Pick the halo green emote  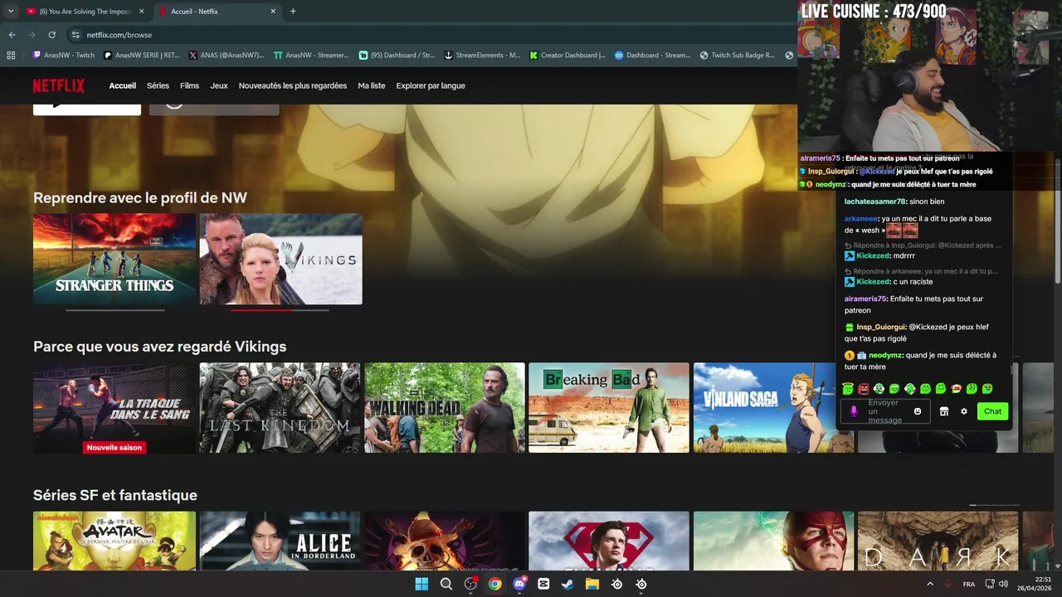(847, 388)
